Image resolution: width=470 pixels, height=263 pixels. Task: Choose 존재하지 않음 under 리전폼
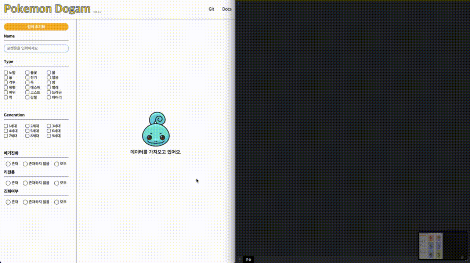point(25,183)
